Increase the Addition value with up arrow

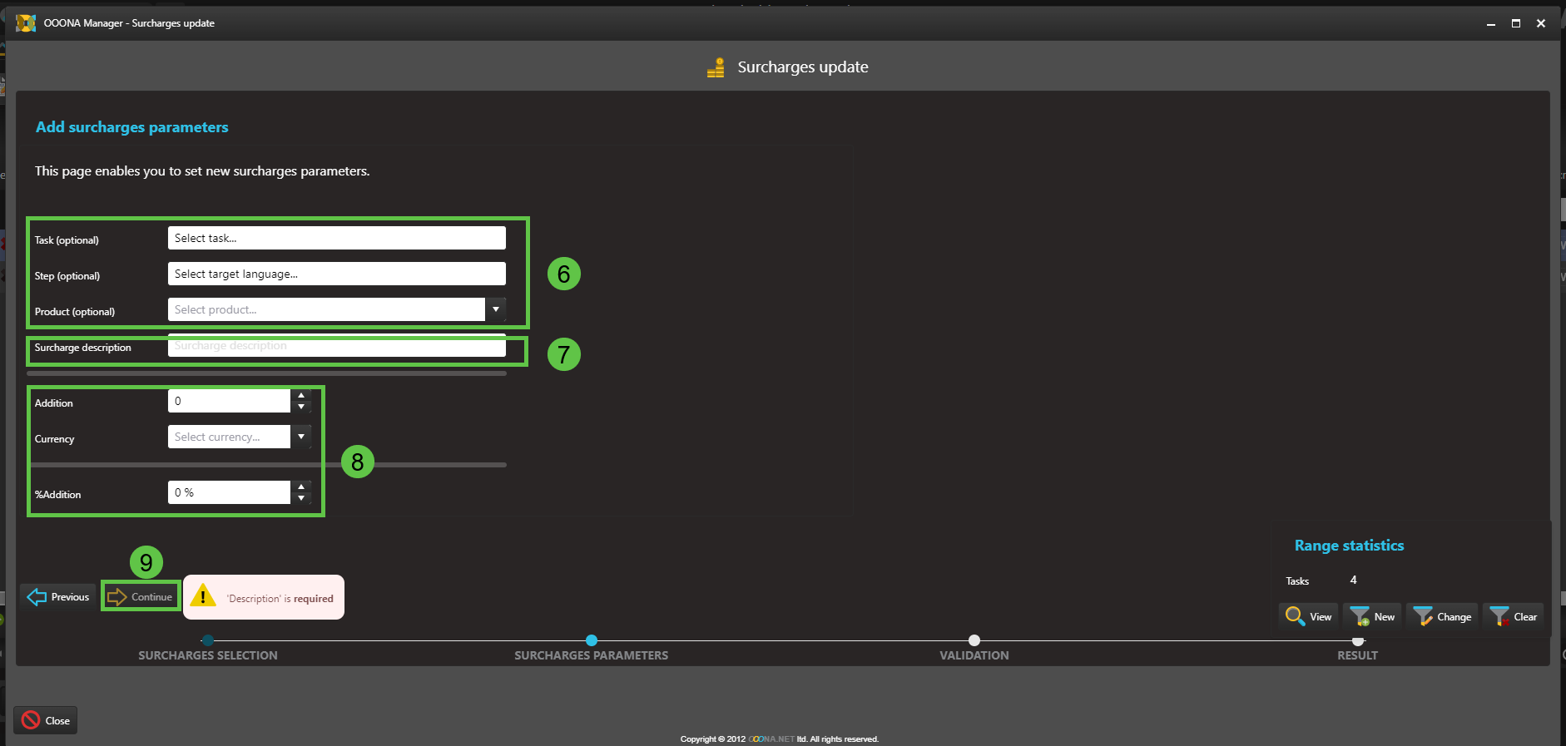(301, 395)
